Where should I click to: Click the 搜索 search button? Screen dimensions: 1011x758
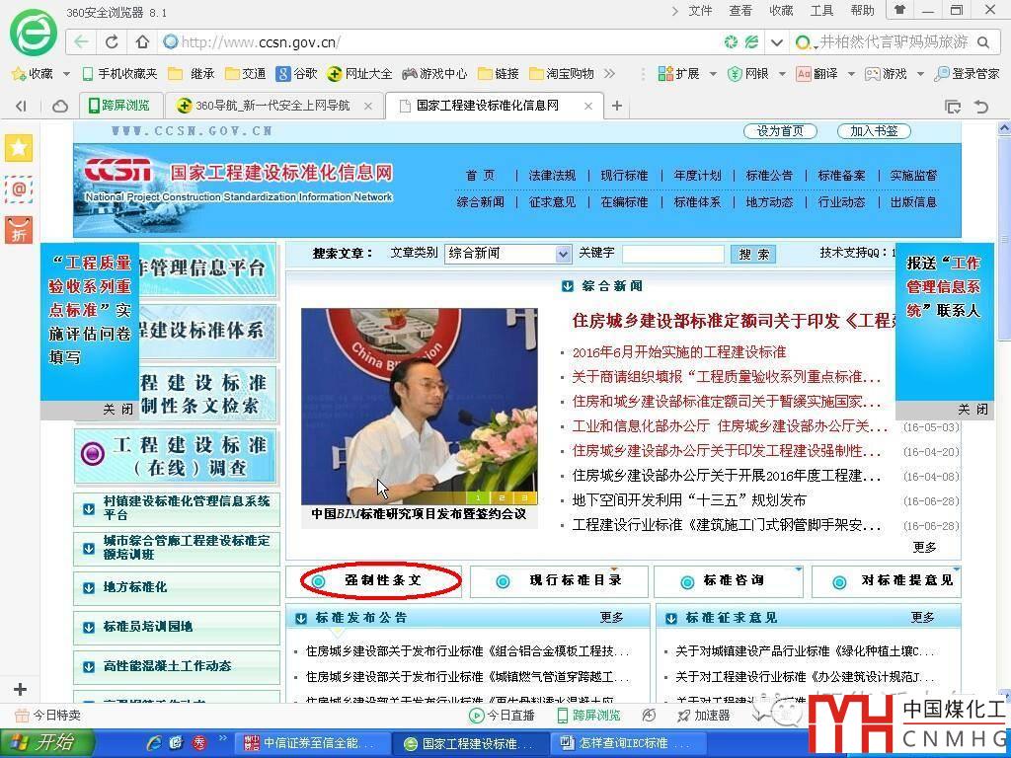(753, 254)
